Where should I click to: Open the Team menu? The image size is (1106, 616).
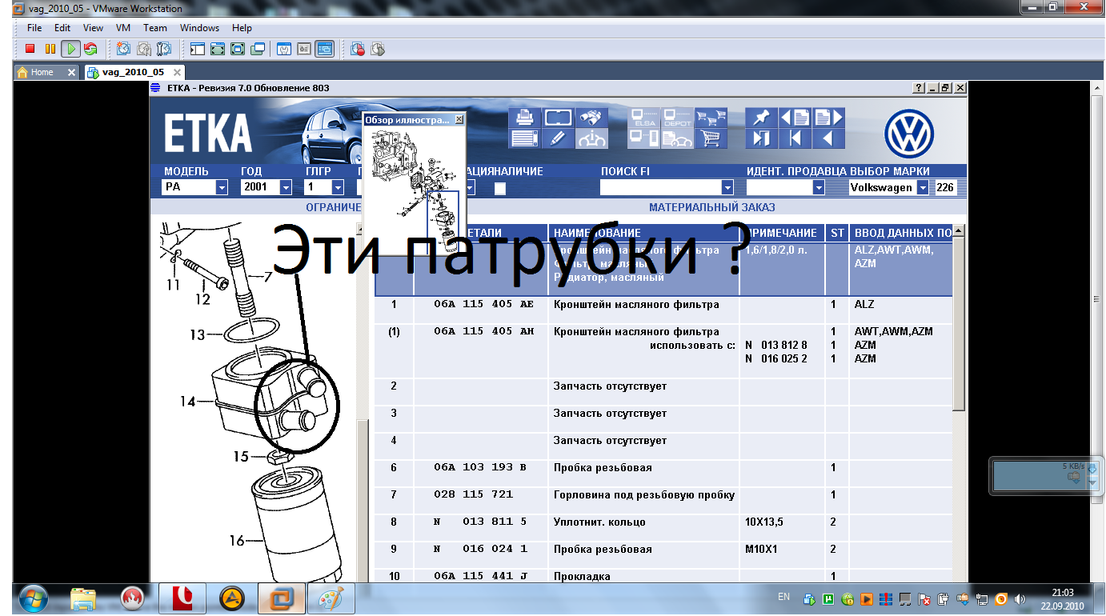[155, 28]
